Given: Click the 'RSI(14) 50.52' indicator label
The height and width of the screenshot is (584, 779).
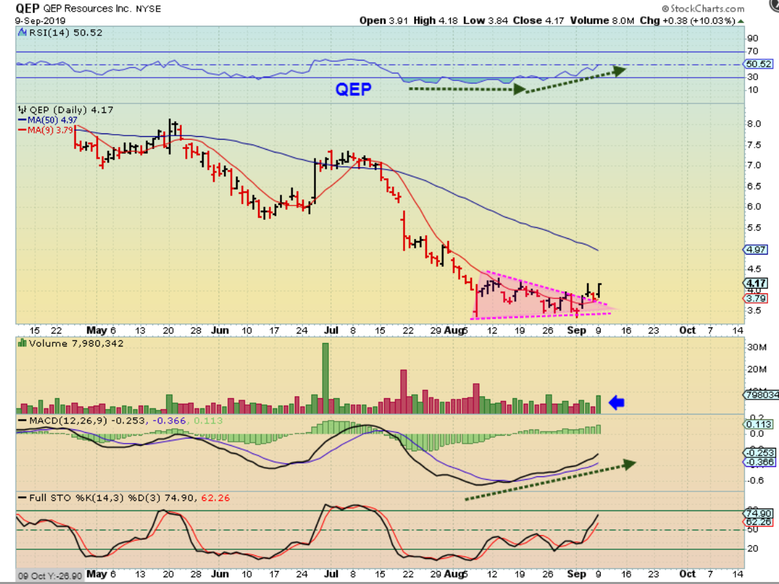Looking at the screenshot, I should pos(65,33).
